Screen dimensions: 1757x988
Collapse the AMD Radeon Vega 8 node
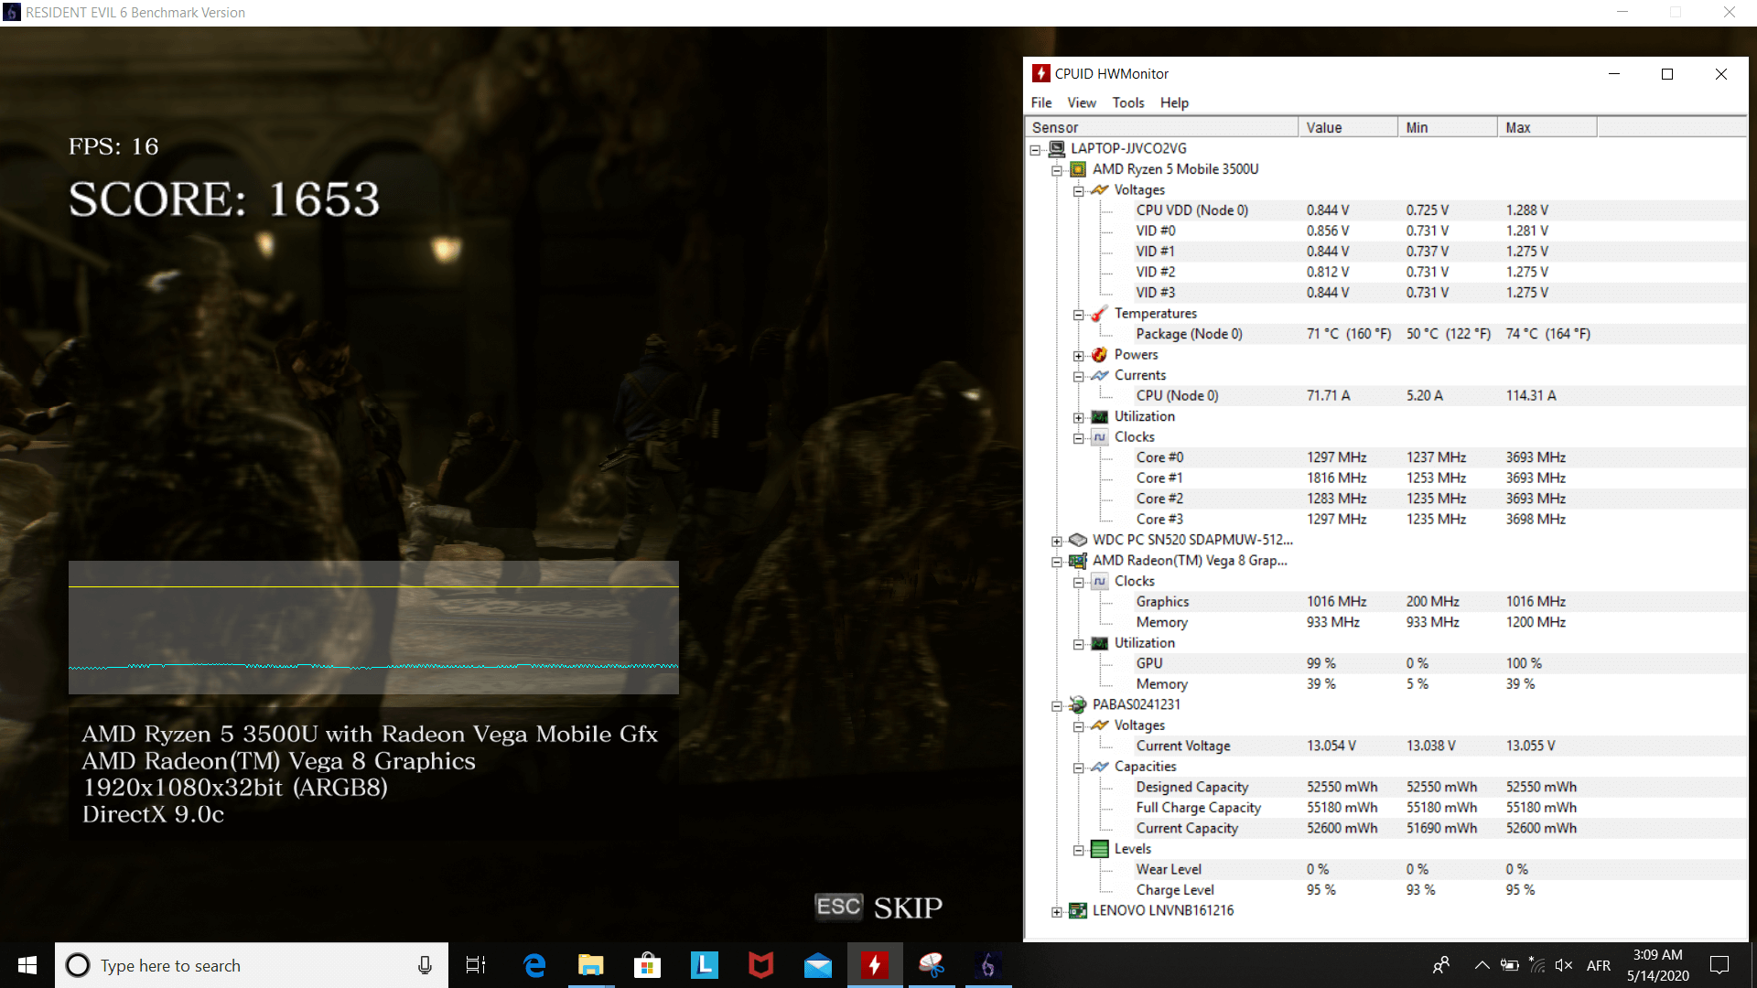1057,561
